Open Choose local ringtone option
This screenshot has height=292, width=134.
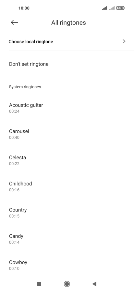coord(67,41)
